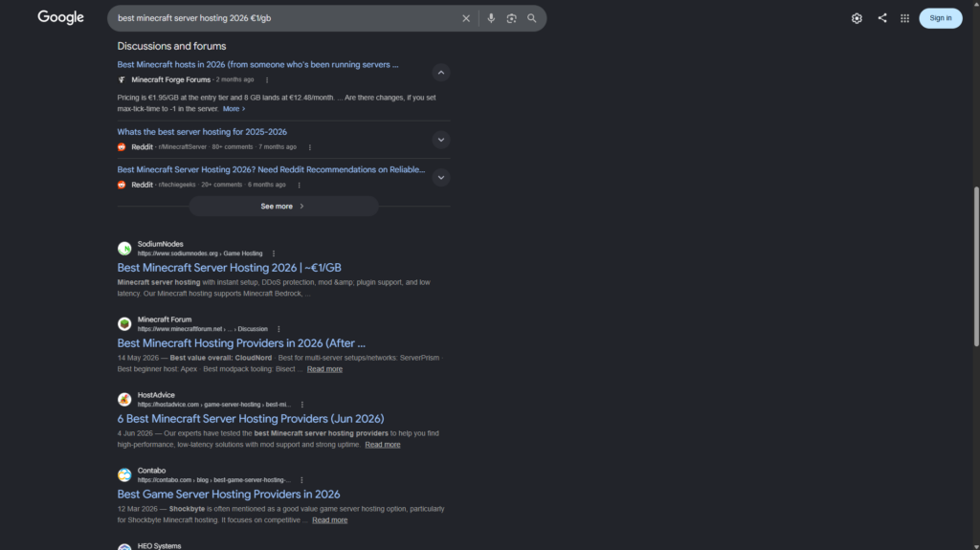Viewport: 980px width, 550px height.
Task: Click the contabo.com URL breadcrumb
Action: [x=213, y=480]
